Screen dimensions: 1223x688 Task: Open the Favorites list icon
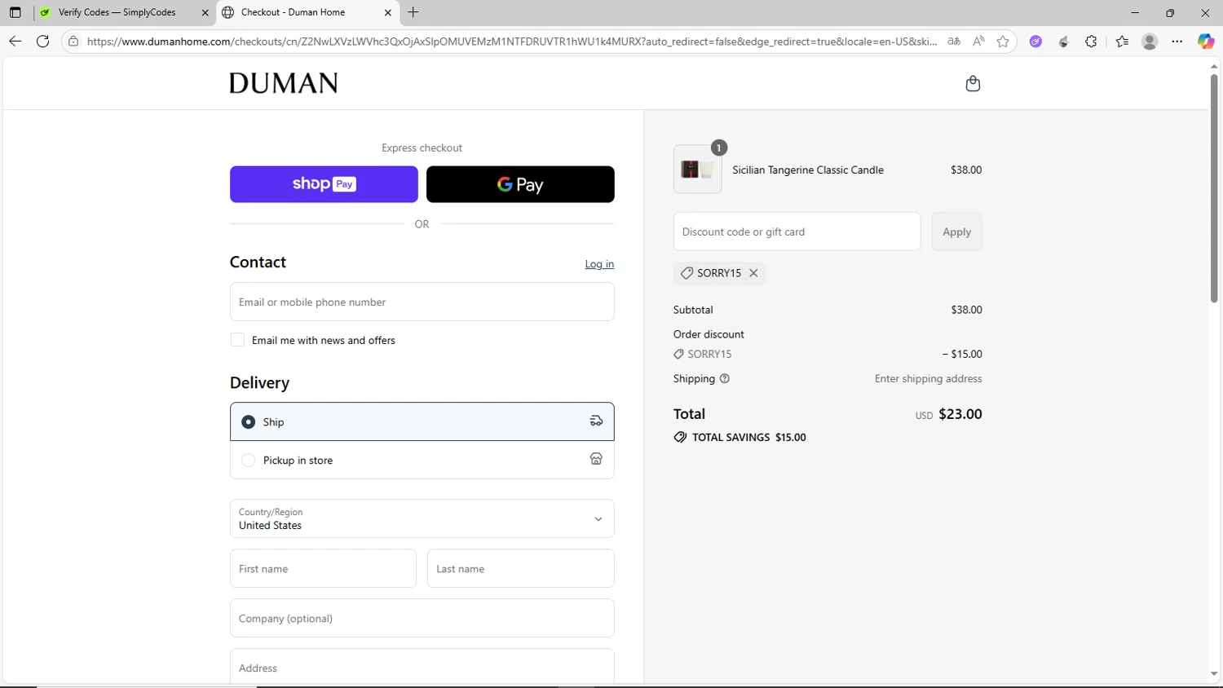click(1122, 42)
